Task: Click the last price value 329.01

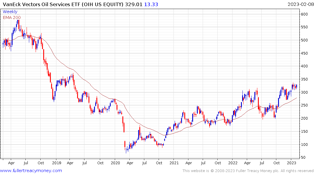Action: click(133, 4)
